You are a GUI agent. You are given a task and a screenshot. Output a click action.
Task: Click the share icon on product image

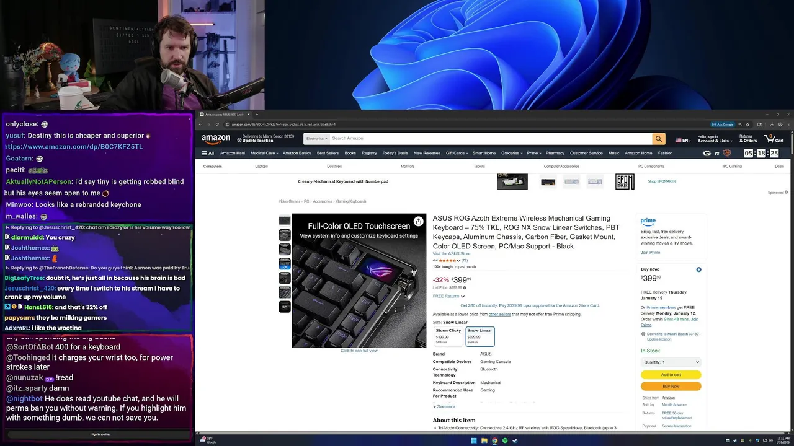[x=419, y=221]
